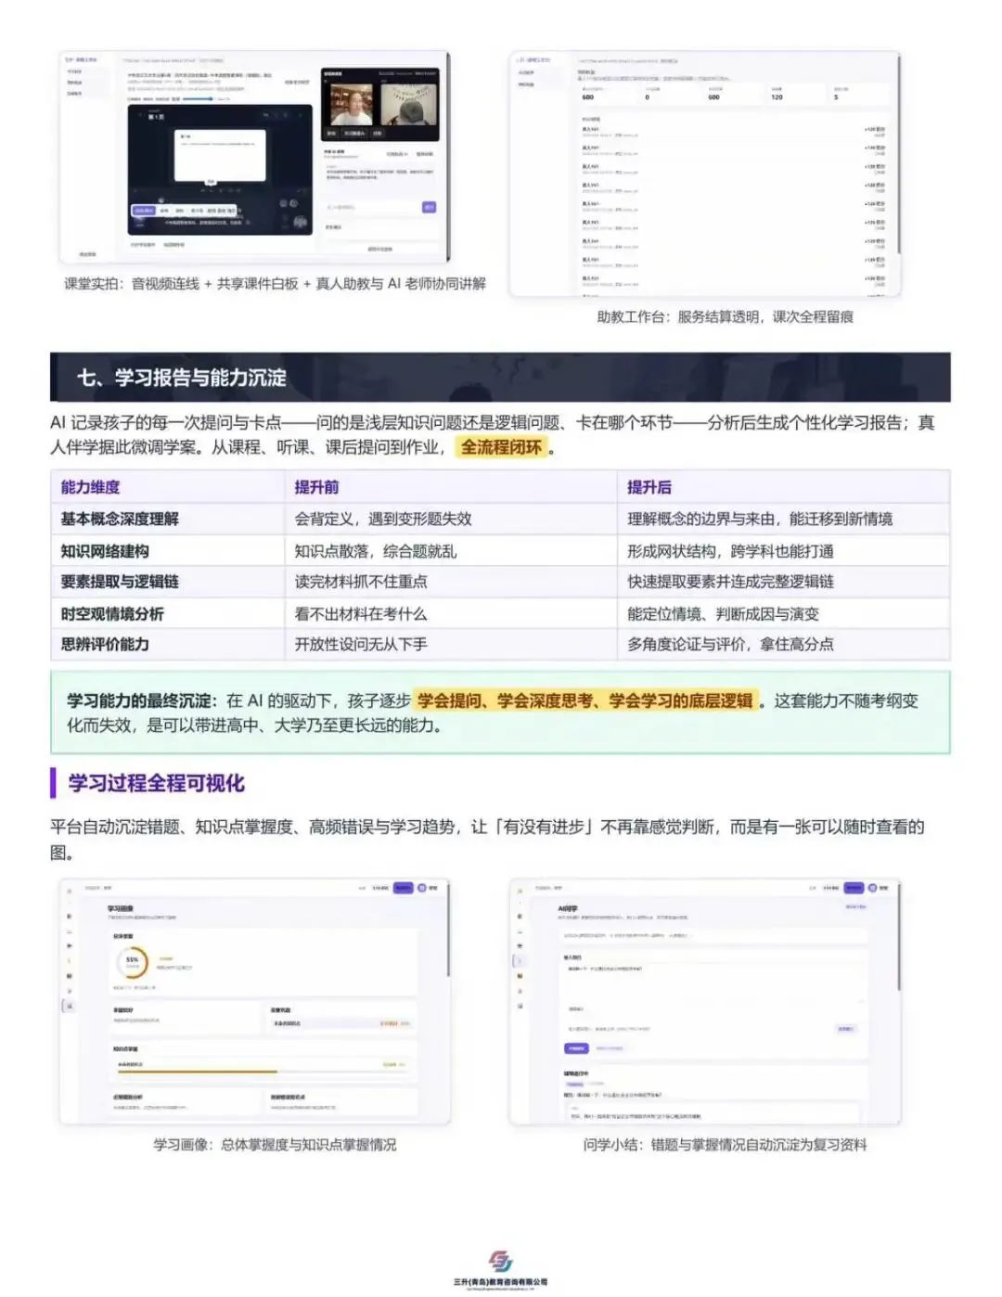Click the table header 提升后
The image size is (1002, 1297).
click(x=649, y=487)
